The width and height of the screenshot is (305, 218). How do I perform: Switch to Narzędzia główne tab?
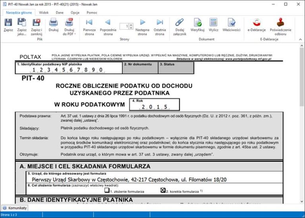(x=19, y=12)
